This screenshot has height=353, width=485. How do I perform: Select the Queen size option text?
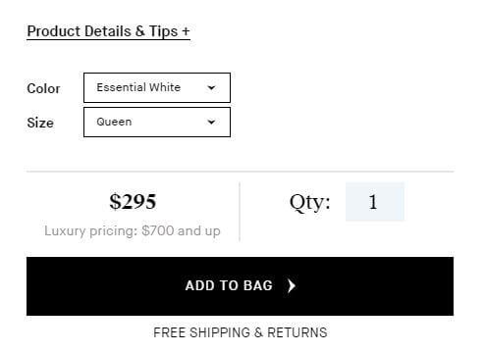pos(114,122)
